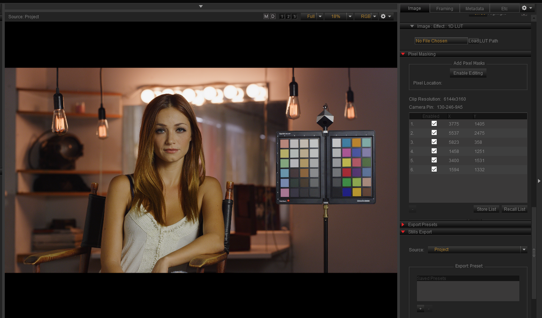This screenshot has width=542, height=318.
Task: Open the right panel gear settings menu
Action: click(527, 8)
